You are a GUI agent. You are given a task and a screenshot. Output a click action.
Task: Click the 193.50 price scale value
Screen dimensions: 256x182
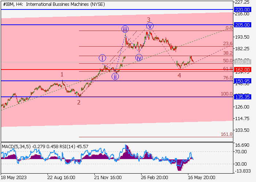pos(242,37)
